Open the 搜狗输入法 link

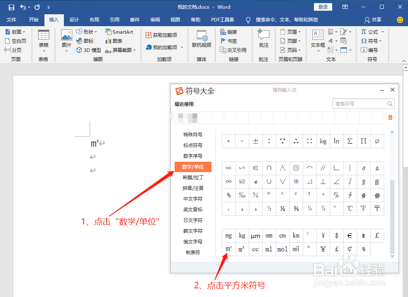pyautogui.click(x=285, y=90)
